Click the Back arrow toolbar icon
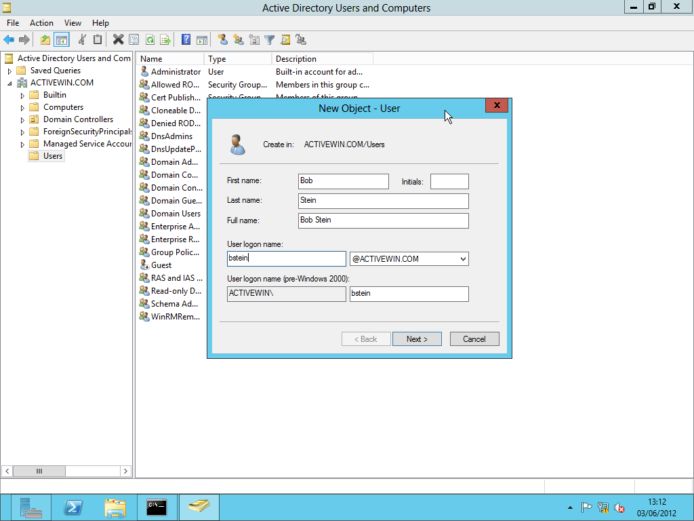The height and width of the screenshot is (521, 694). [9, 40]
